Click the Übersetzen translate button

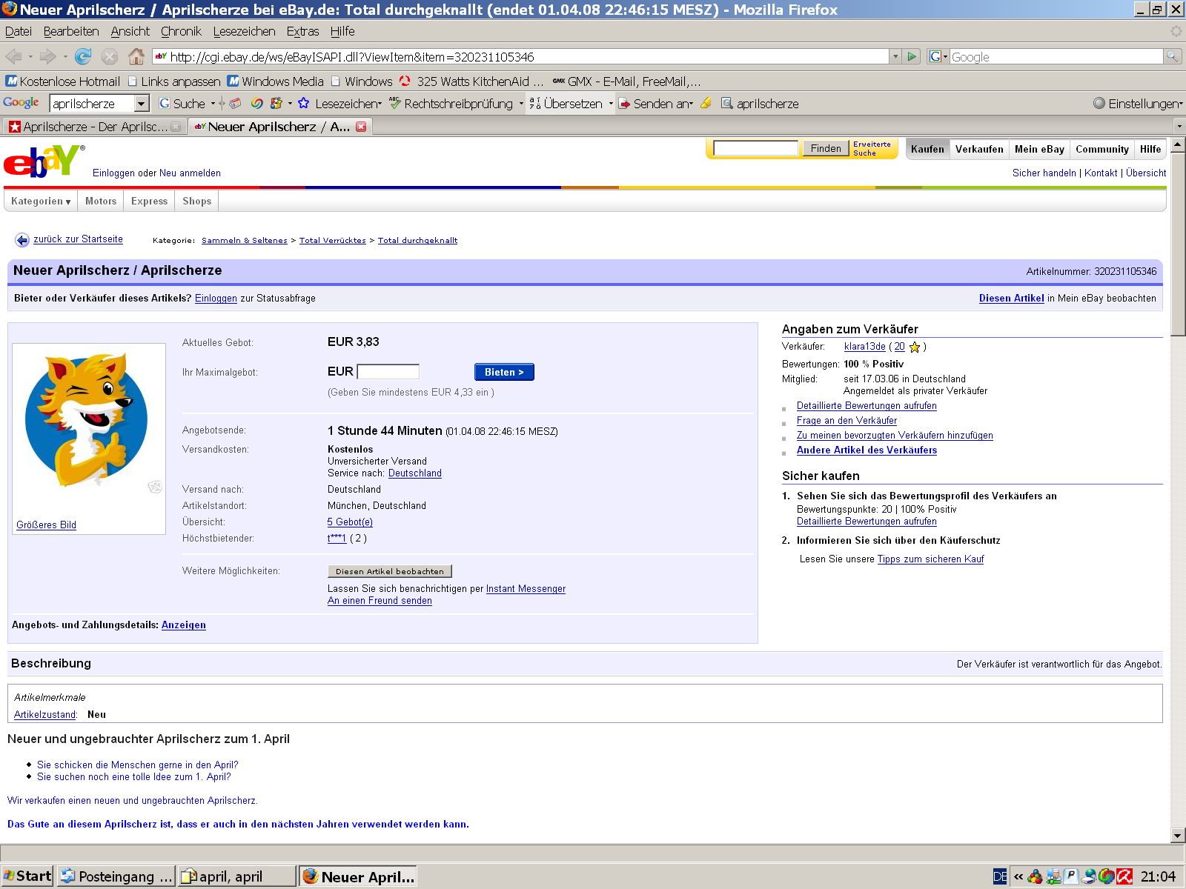click(566, 103)
